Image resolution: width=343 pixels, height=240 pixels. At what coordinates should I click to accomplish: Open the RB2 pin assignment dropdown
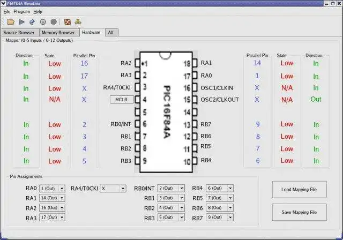171,208
